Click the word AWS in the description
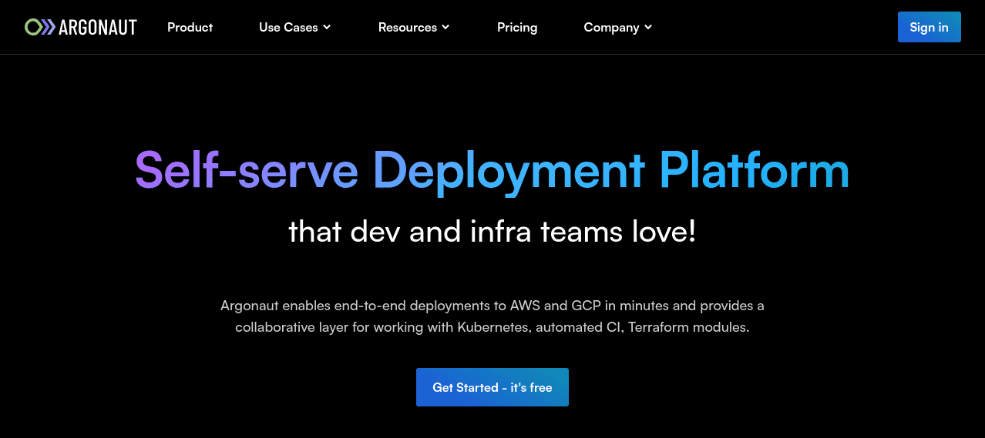The image size is (985, 438). pos(525,306)
